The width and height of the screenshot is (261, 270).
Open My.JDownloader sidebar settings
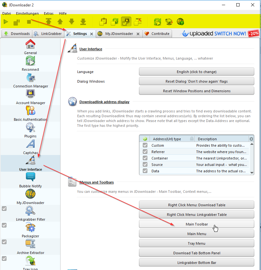[x=30, y=197]
